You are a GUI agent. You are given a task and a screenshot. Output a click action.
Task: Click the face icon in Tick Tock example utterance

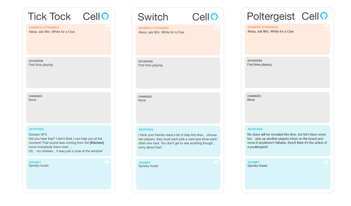107,27
